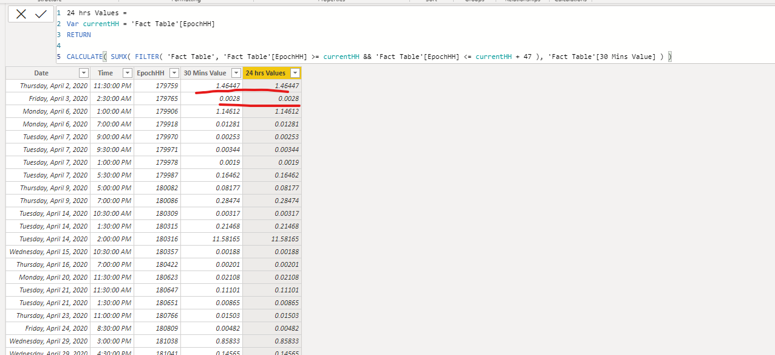Select EpochHH cell 179765
Viewport: 775px width, 355px height.
[x=157, y=98]
